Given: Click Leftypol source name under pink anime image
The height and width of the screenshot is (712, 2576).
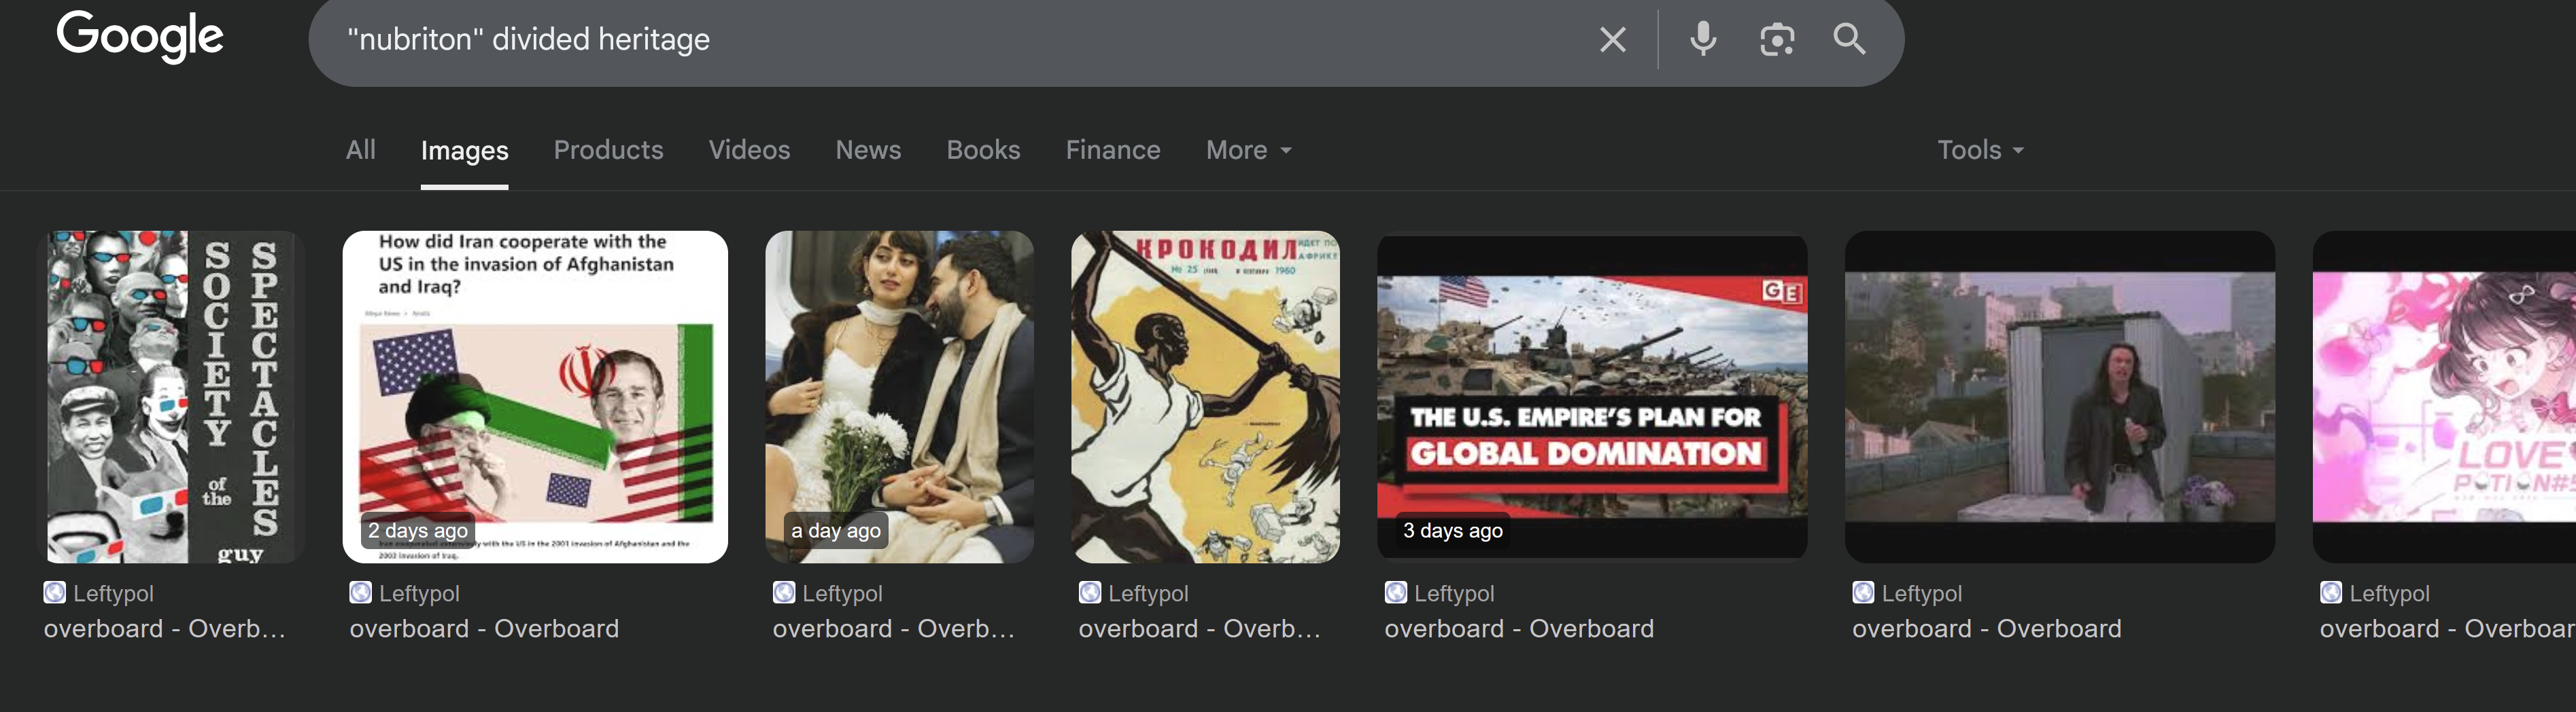Looking at the screenshot, I should [x=2391, y=593].
